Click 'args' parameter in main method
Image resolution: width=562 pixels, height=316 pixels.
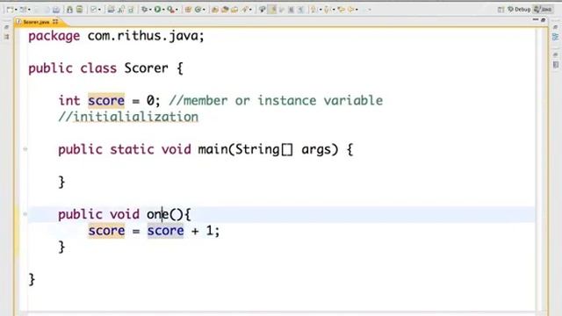click(x=316, y=150)
